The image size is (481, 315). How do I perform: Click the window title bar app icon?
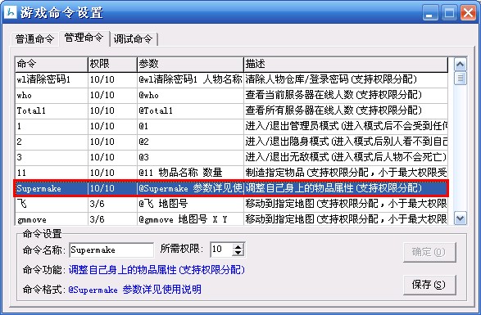[11, 12]
